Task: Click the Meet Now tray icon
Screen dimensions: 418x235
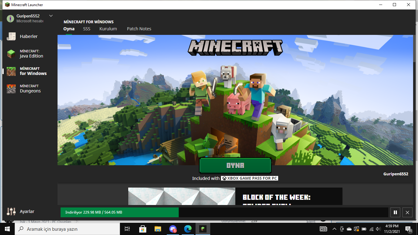Action: (341, 229)
